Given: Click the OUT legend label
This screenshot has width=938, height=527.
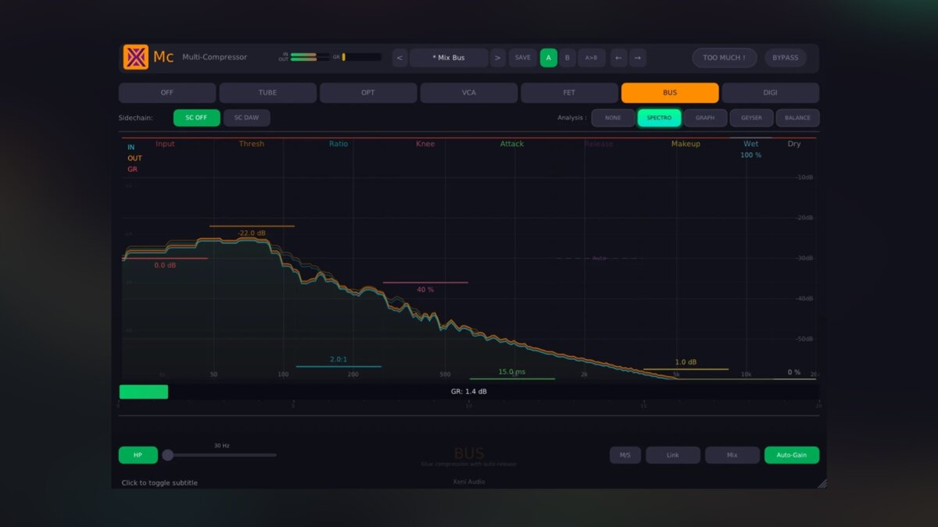Looking at the screenshot, I should (x=134, y=158).
